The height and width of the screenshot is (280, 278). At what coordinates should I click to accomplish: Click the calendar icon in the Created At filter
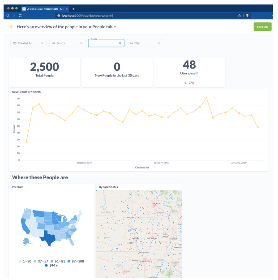(15, 43)
